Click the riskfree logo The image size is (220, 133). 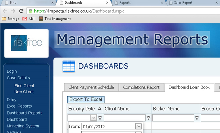pos(26,43)
